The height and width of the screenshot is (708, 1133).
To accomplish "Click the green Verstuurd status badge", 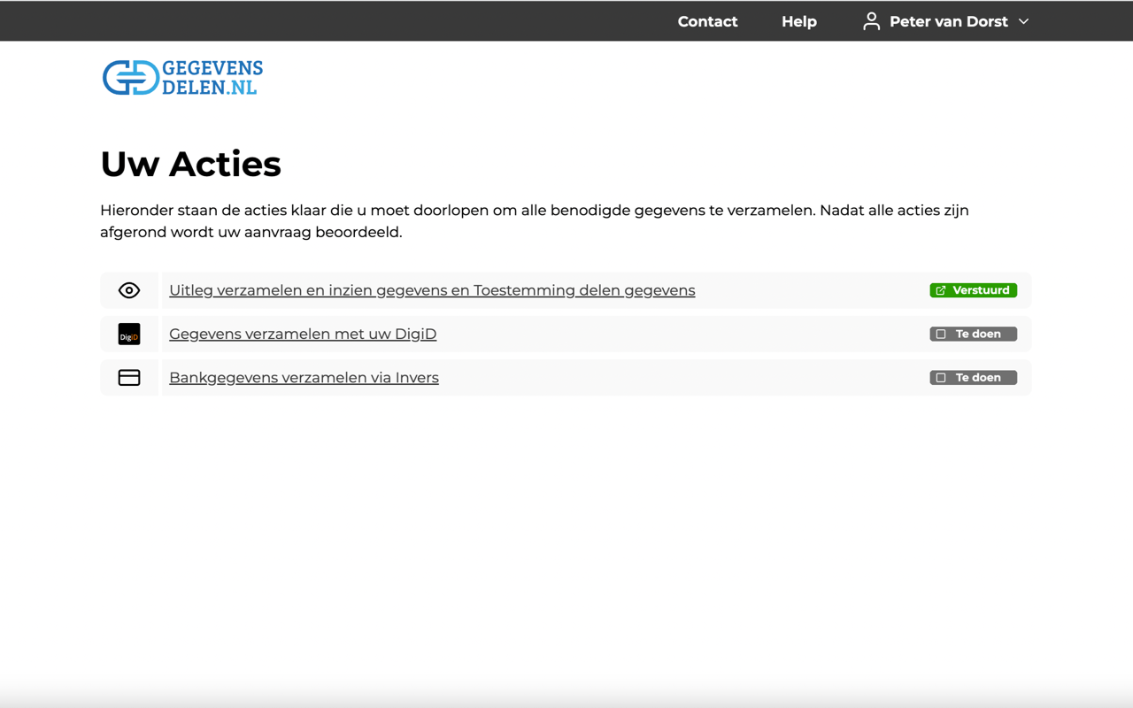I will click(973, 289).
